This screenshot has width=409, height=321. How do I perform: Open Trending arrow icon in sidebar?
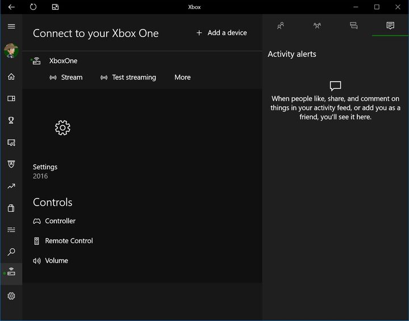(11, 186)
